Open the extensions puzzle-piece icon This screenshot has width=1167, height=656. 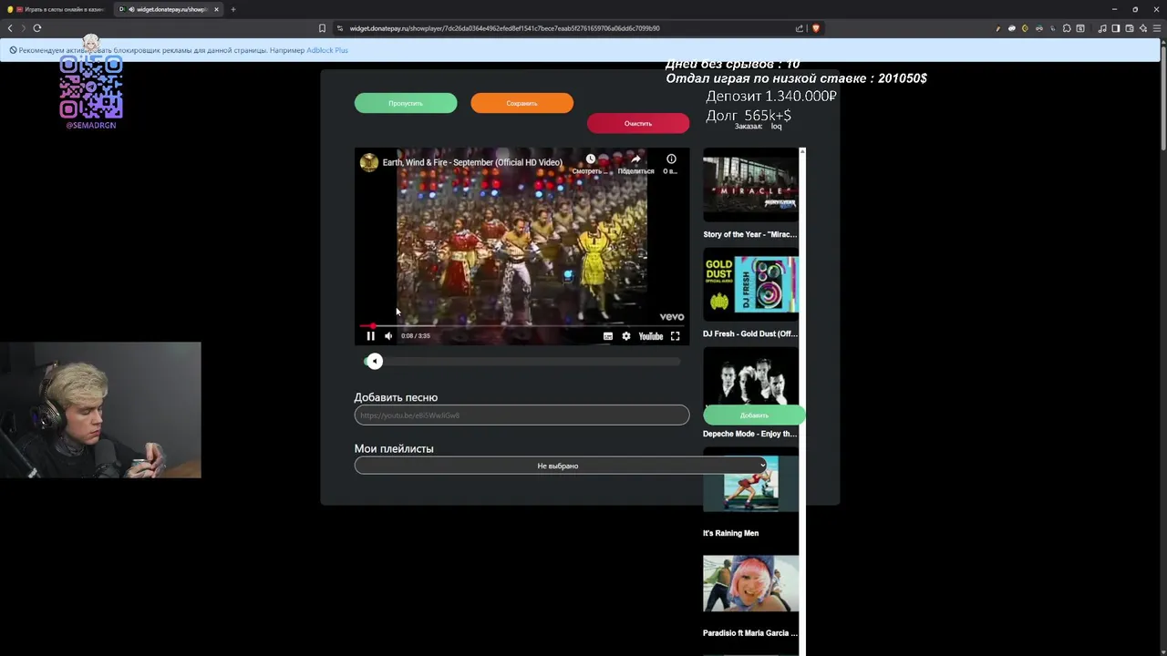pos(1067,28)
